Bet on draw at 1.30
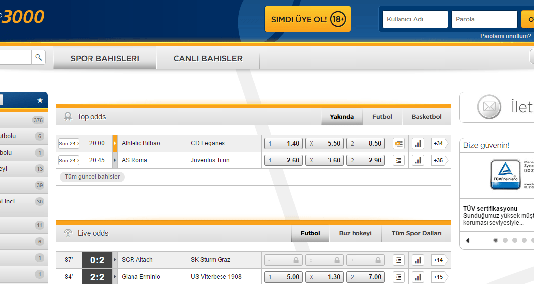534x284 pixels. [324, 277]
